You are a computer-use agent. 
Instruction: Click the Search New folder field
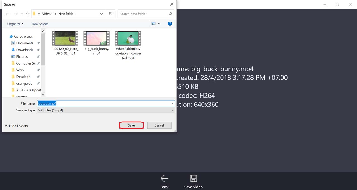(x=142, y=14)
